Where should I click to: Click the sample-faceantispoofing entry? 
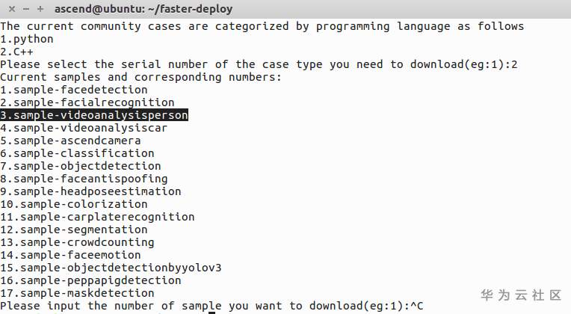(x=84, y=179)
